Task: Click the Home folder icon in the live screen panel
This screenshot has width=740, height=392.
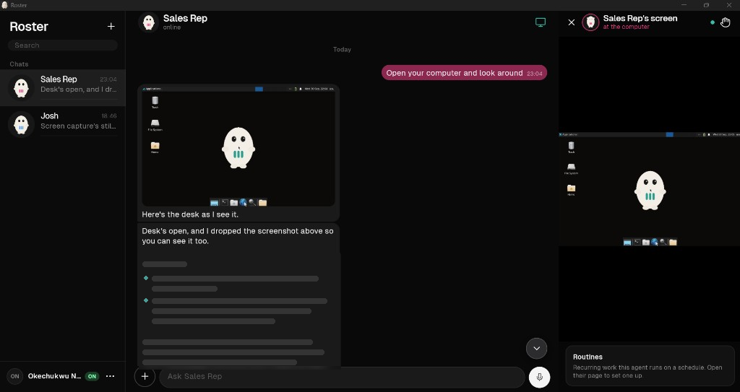Action: coord(572,189)
